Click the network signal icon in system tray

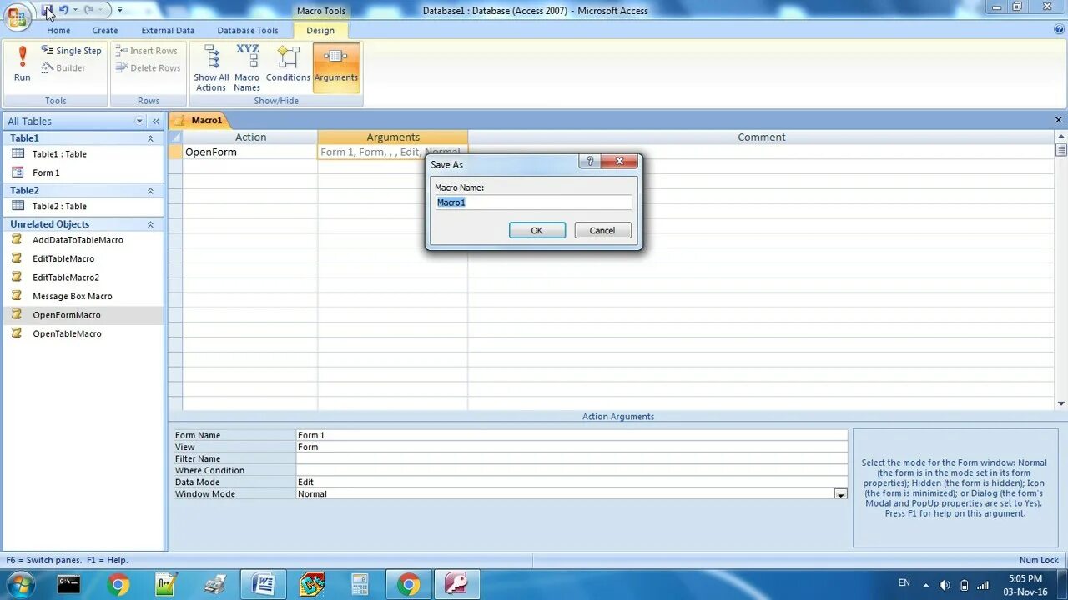coord(983,585)
